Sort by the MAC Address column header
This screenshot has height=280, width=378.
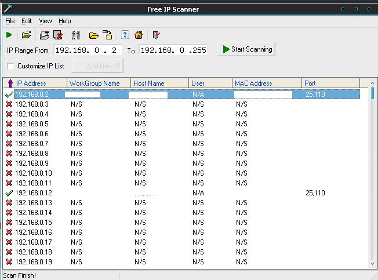pyautogui.click(x=267, y=83)
